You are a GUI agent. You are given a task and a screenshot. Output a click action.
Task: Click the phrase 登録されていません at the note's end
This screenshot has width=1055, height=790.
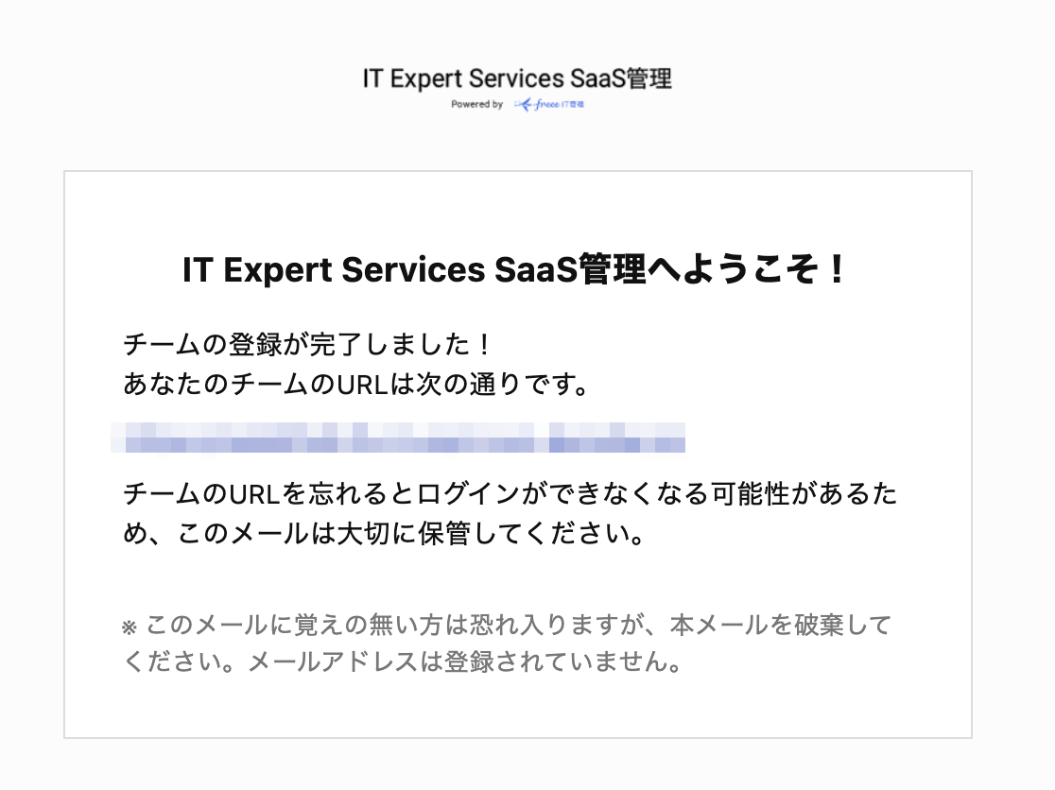554,661
